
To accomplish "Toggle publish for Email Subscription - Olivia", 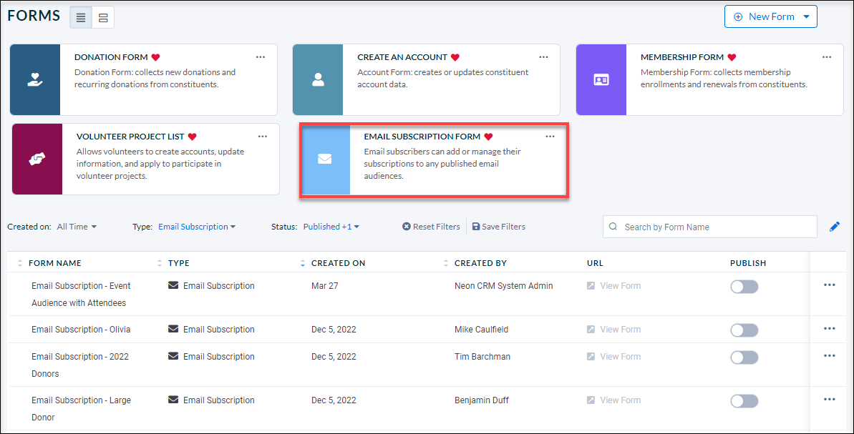I will click(744, 330).
